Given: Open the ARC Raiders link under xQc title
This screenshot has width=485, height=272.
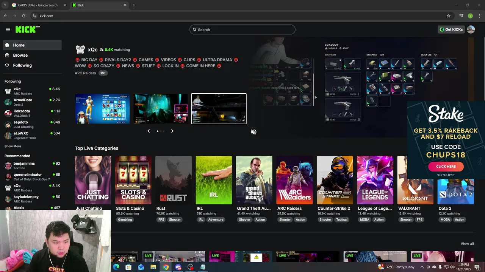Looking at the screenshot, I should (85, 73).
